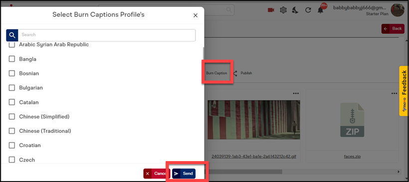Click the top bar search magnifier
The width and height of the screenshot is (409, 182).
click(x=229, y=10)
